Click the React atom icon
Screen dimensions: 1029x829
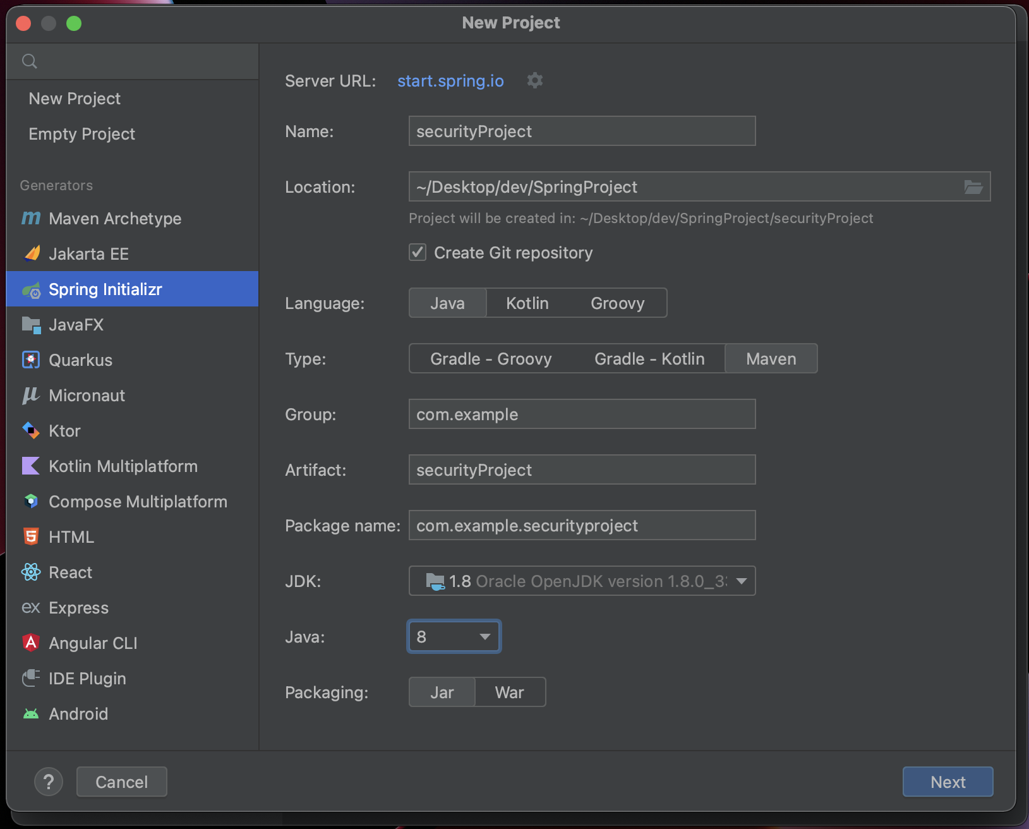[x=31, y=572]
